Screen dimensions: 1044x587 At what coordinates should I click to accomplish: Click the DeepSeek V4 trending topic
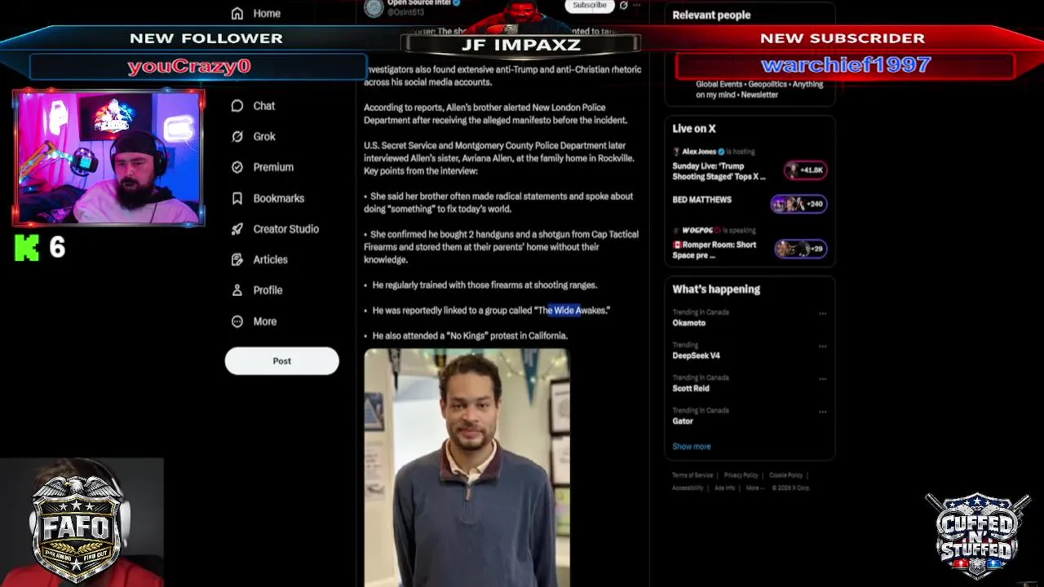pyautogui.click(x=696, y=355)
